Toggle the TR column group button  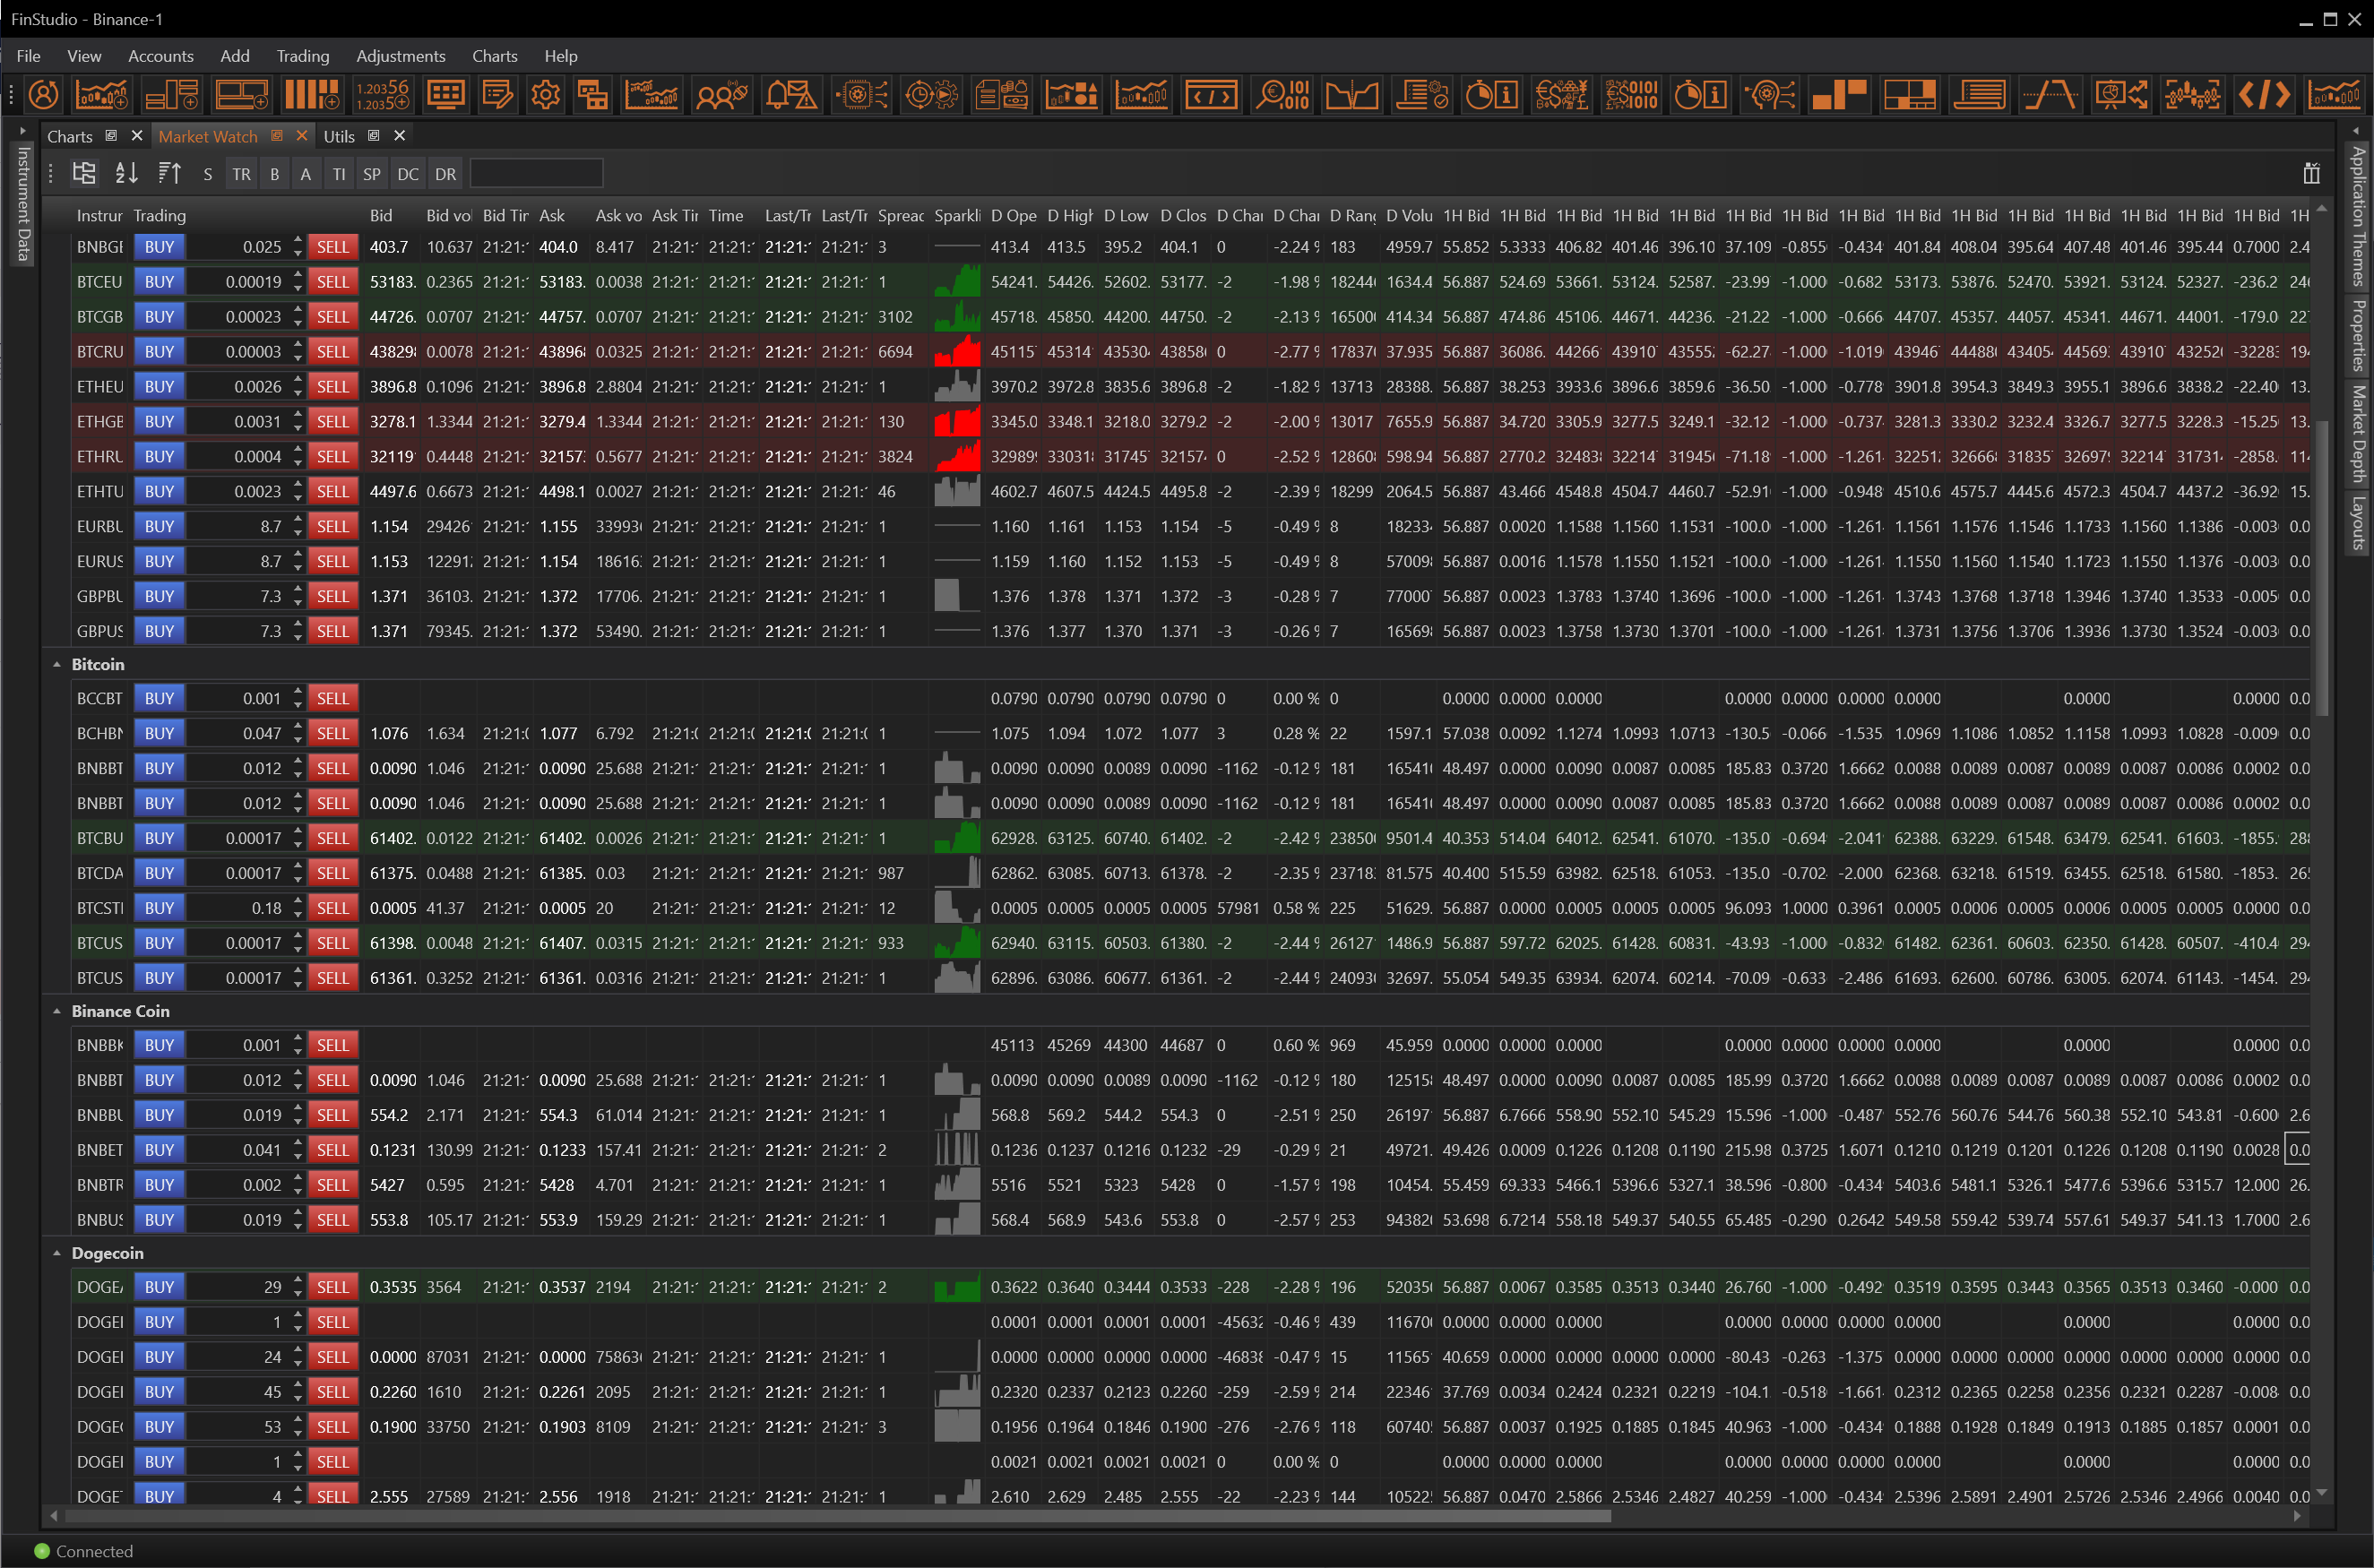click(241, 174)
